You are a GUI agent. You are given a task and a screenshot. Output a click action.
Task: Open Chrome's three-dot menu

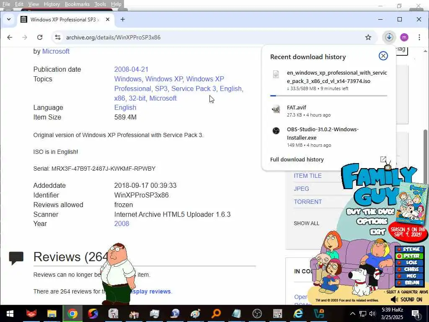(x=419, y=37)
